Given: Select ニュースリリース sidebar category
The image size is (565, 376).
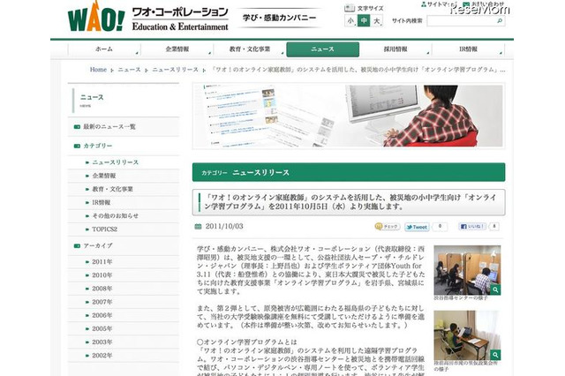Looking at the screenshot, I should click(x=116, y=162).
